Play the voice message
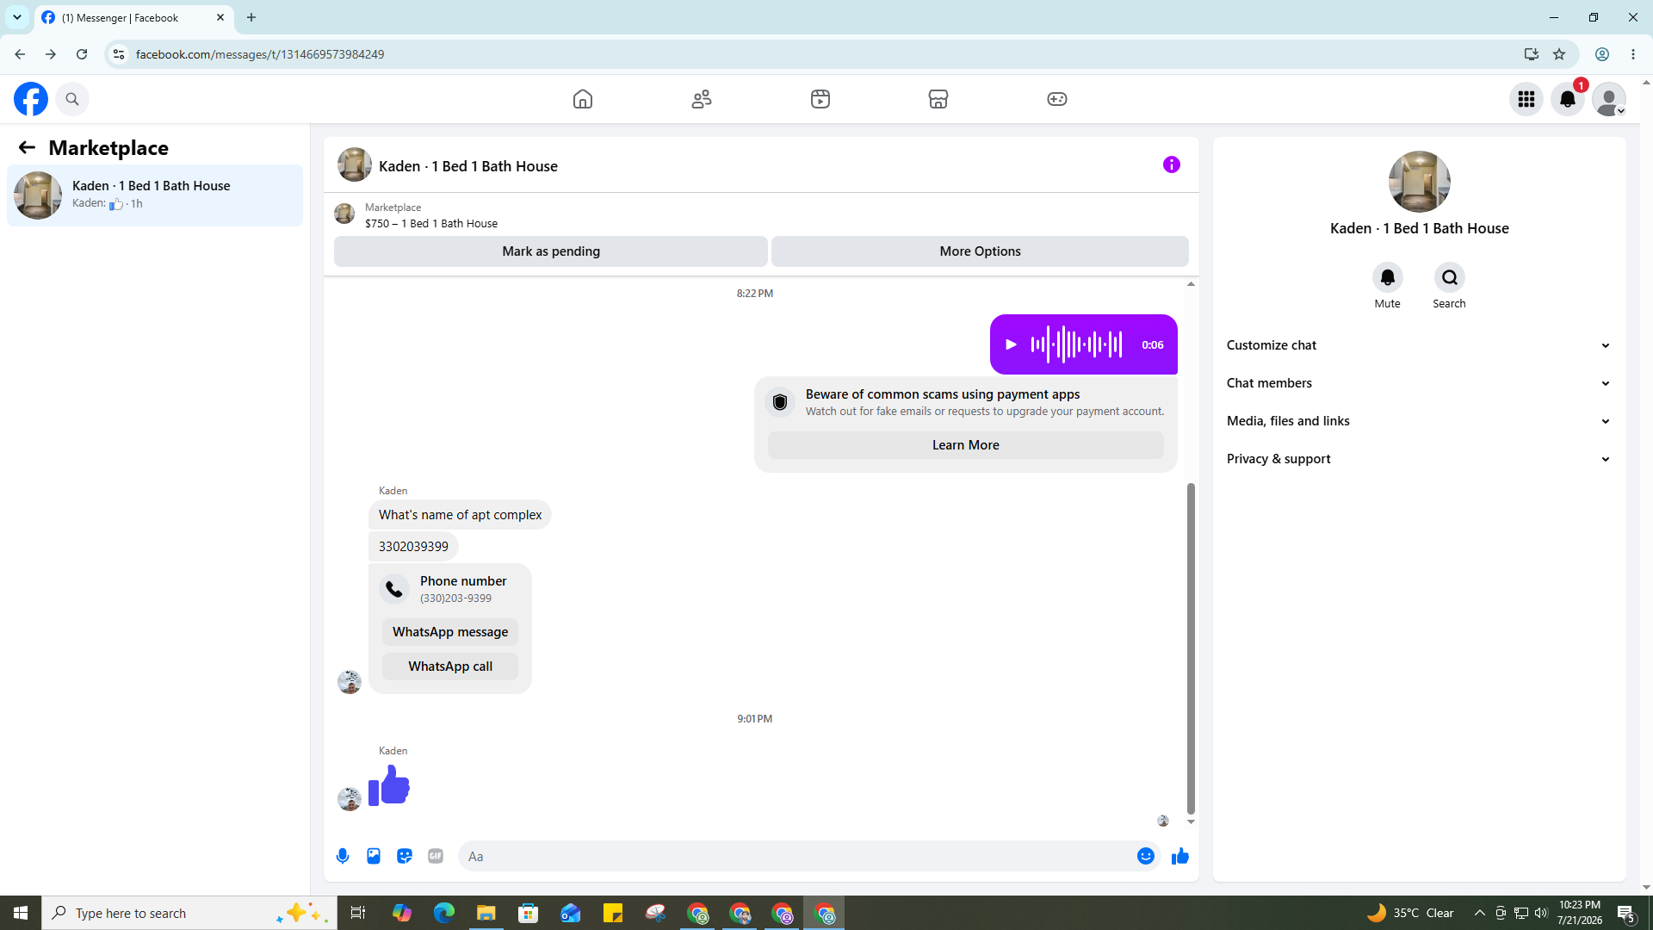 point(1012,344)
